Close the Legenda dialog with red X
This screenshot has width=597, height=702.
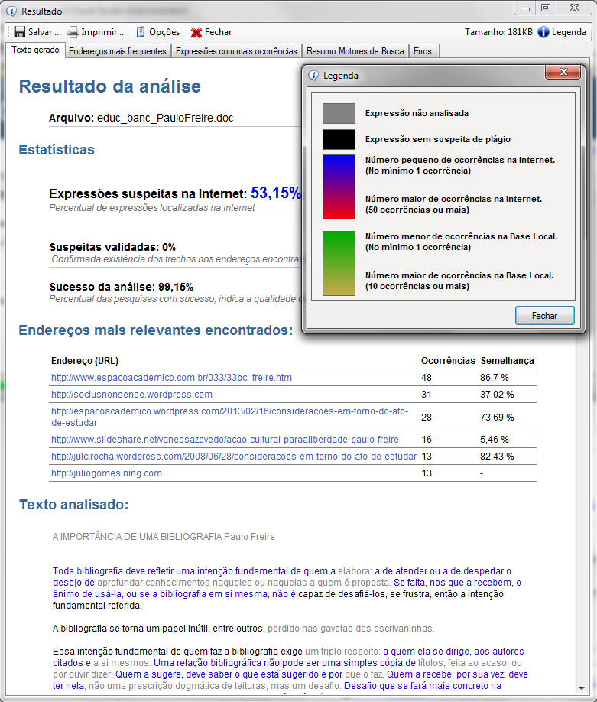(564, 73)
